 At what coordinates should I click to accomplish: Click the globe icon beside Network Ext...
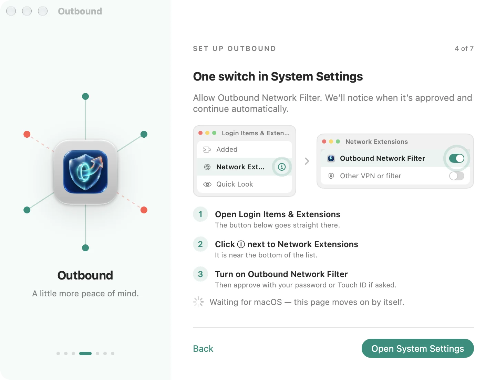(207, 167)
